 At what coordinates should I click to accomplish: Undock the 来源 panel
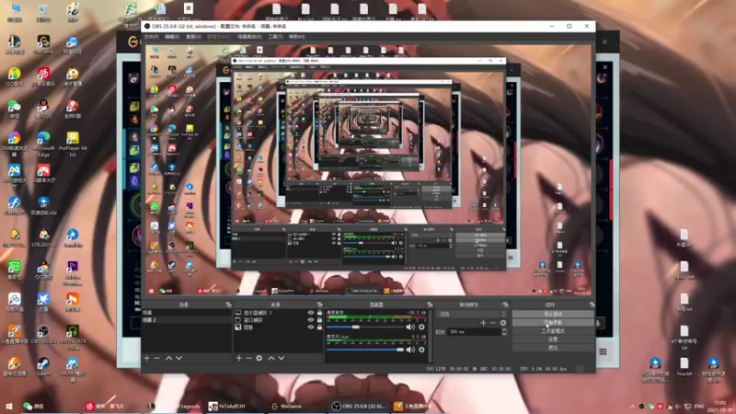[319, 305]
